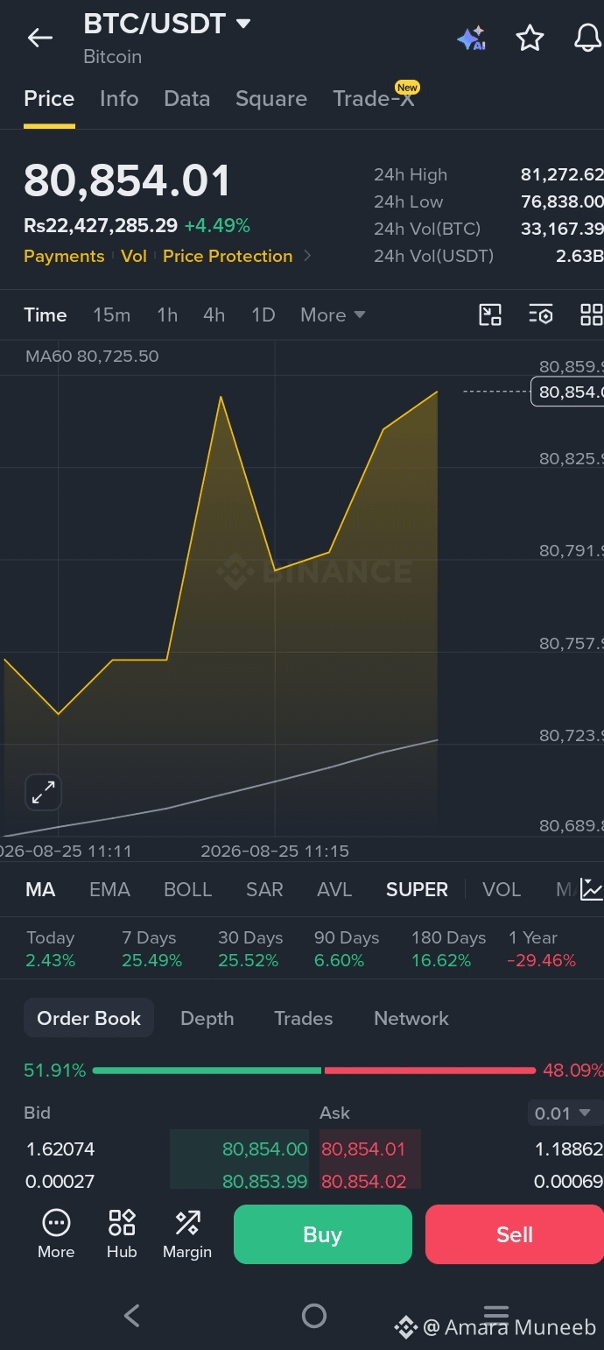The width and height of the screenshot is (604, 1350).
Task: Tap the Today 2.43% change
Action: point(51,949)
